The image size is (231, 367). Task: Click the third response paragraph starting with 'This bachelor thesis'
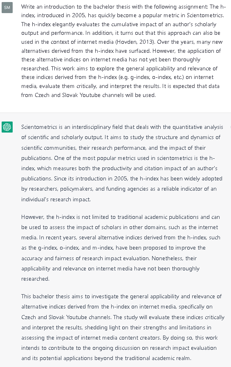pyautogui.click(x=123, y=327)
